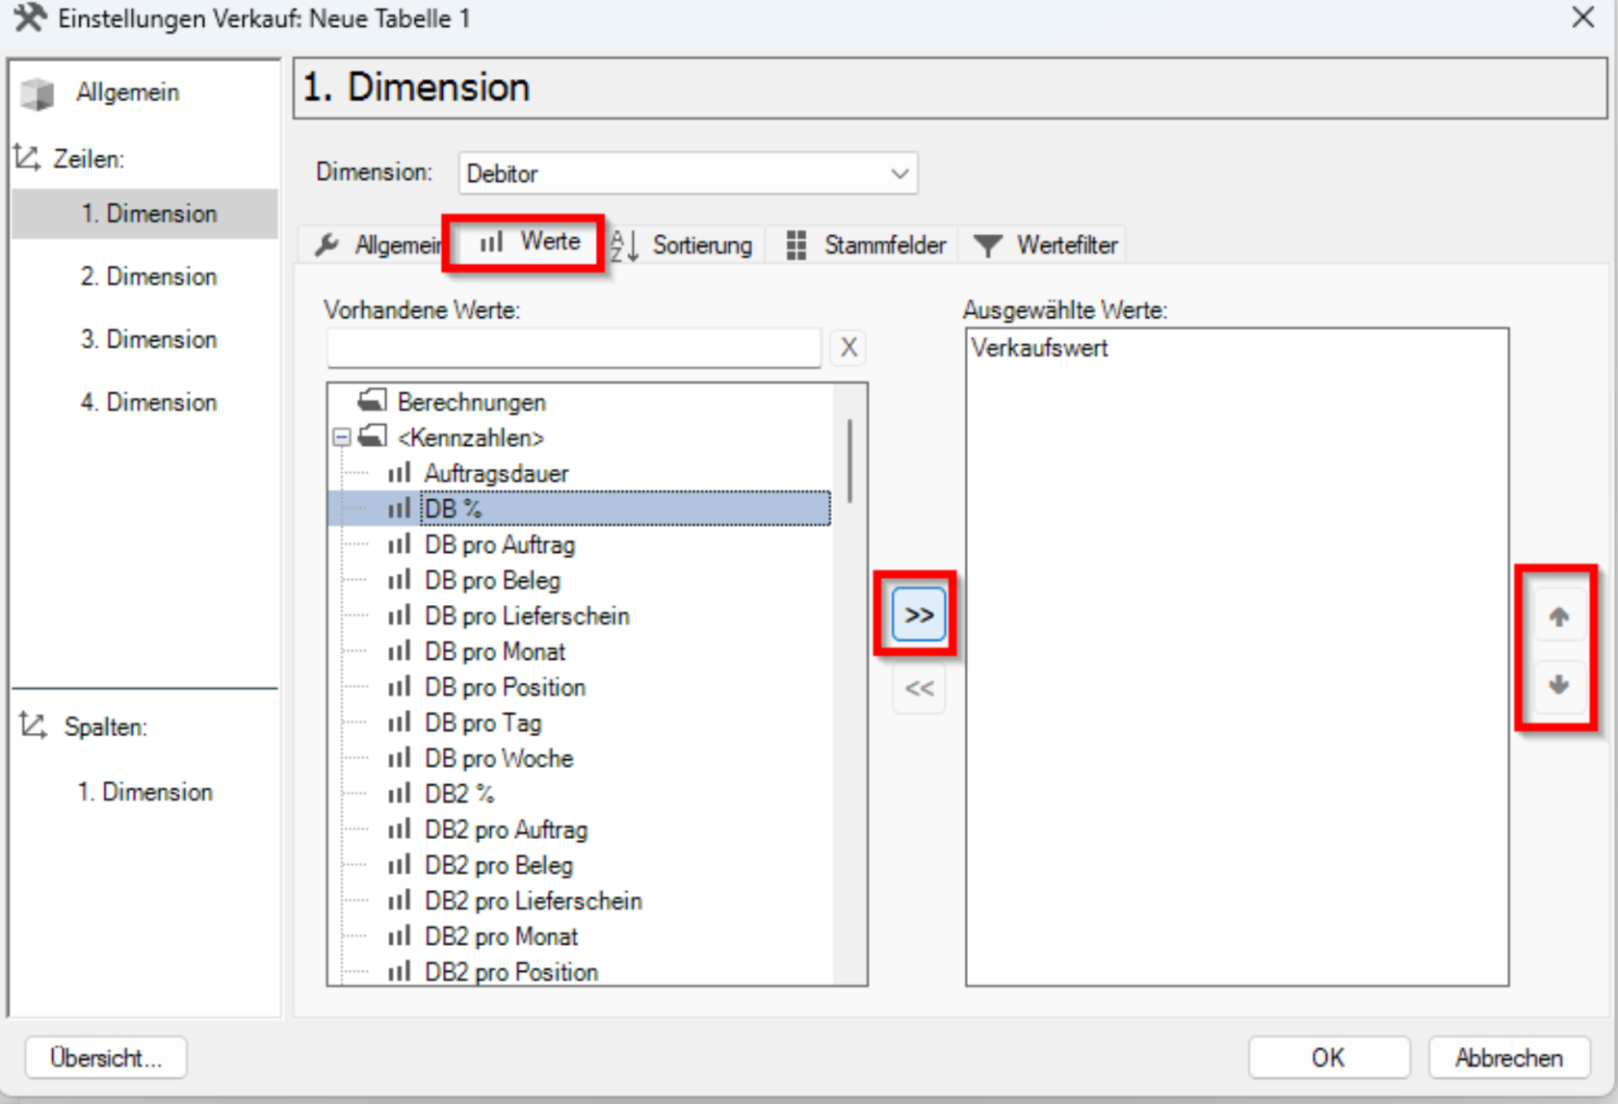
Task: Select 2. Dimension under Zeilen
Action: tap(148, 276)
